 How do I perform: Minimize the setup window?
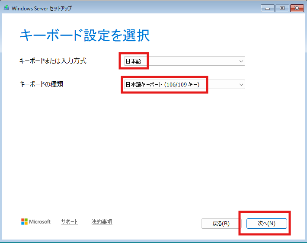[x=268, y=8]
